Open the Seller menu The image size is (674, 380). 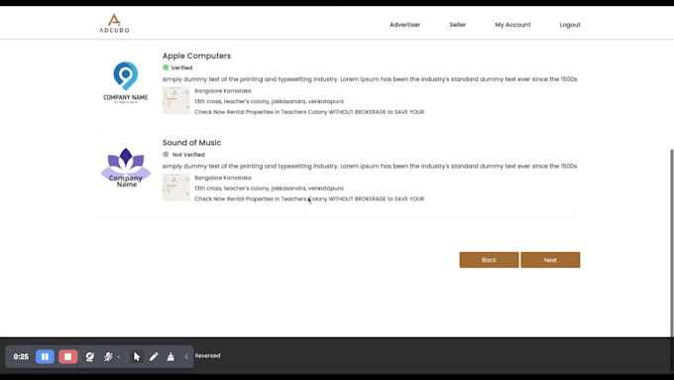[x=457, y=25]
